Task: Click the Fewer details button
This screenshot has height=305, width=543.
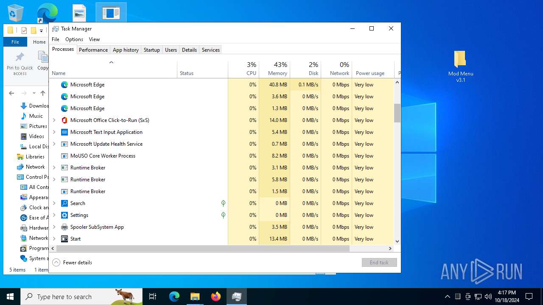Action: tap(72, 263)
